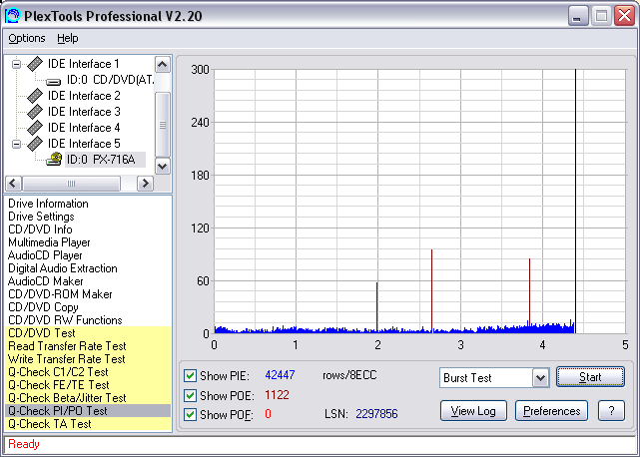Open Drive Information
The image size is (640, 457).
pyautogui.click(x=48, y=204)
